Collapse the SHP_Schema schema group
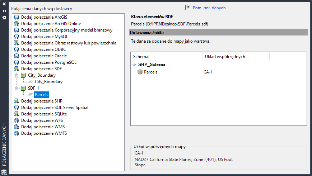This screenshot has height=176, width=312. click(134, 65)
